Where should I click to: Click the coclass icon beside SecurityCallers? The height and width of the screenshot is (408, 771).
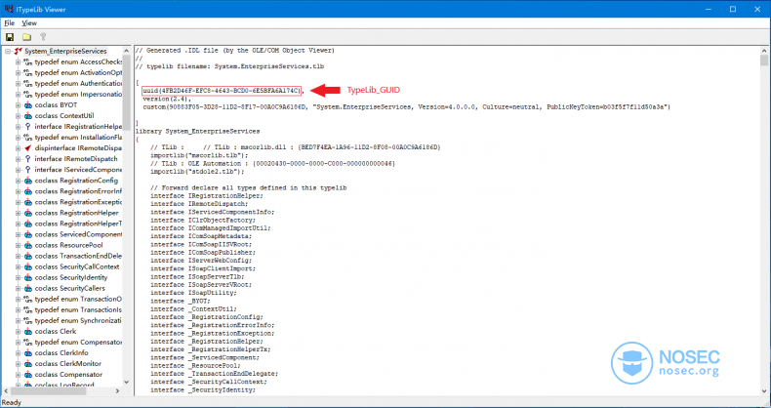click(28, 289)
